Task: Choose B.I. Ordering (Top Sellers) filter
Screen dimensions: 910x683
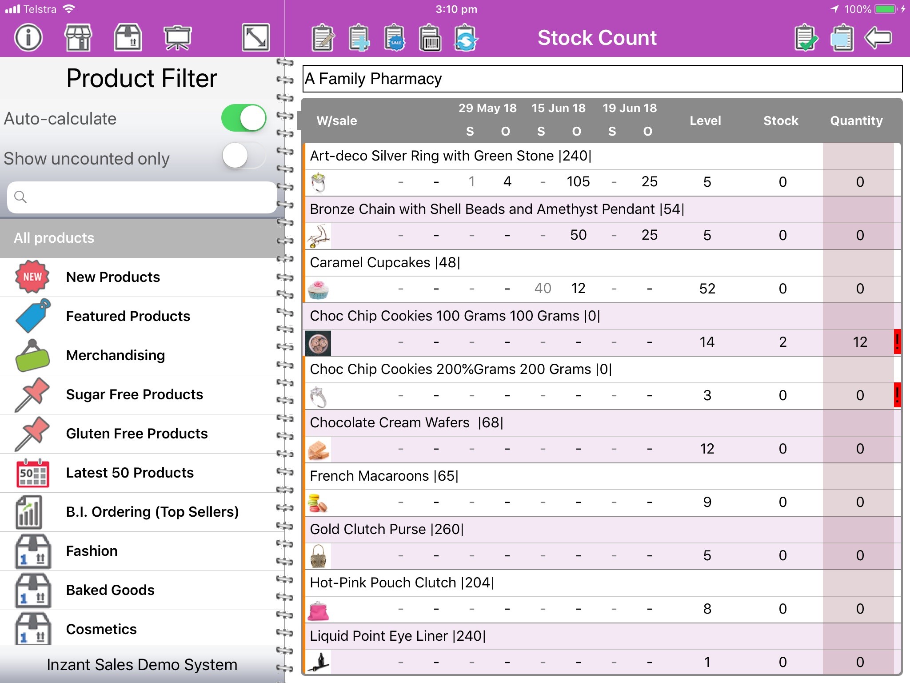Action: pos(152,512)
